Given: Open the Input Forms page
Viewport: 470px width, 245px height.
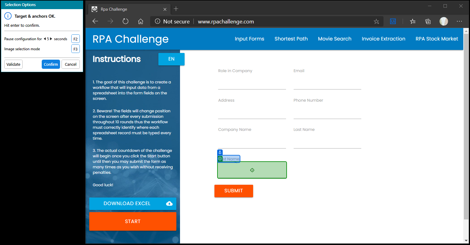Looking at the screenshot, I should (x=249, y=39).
